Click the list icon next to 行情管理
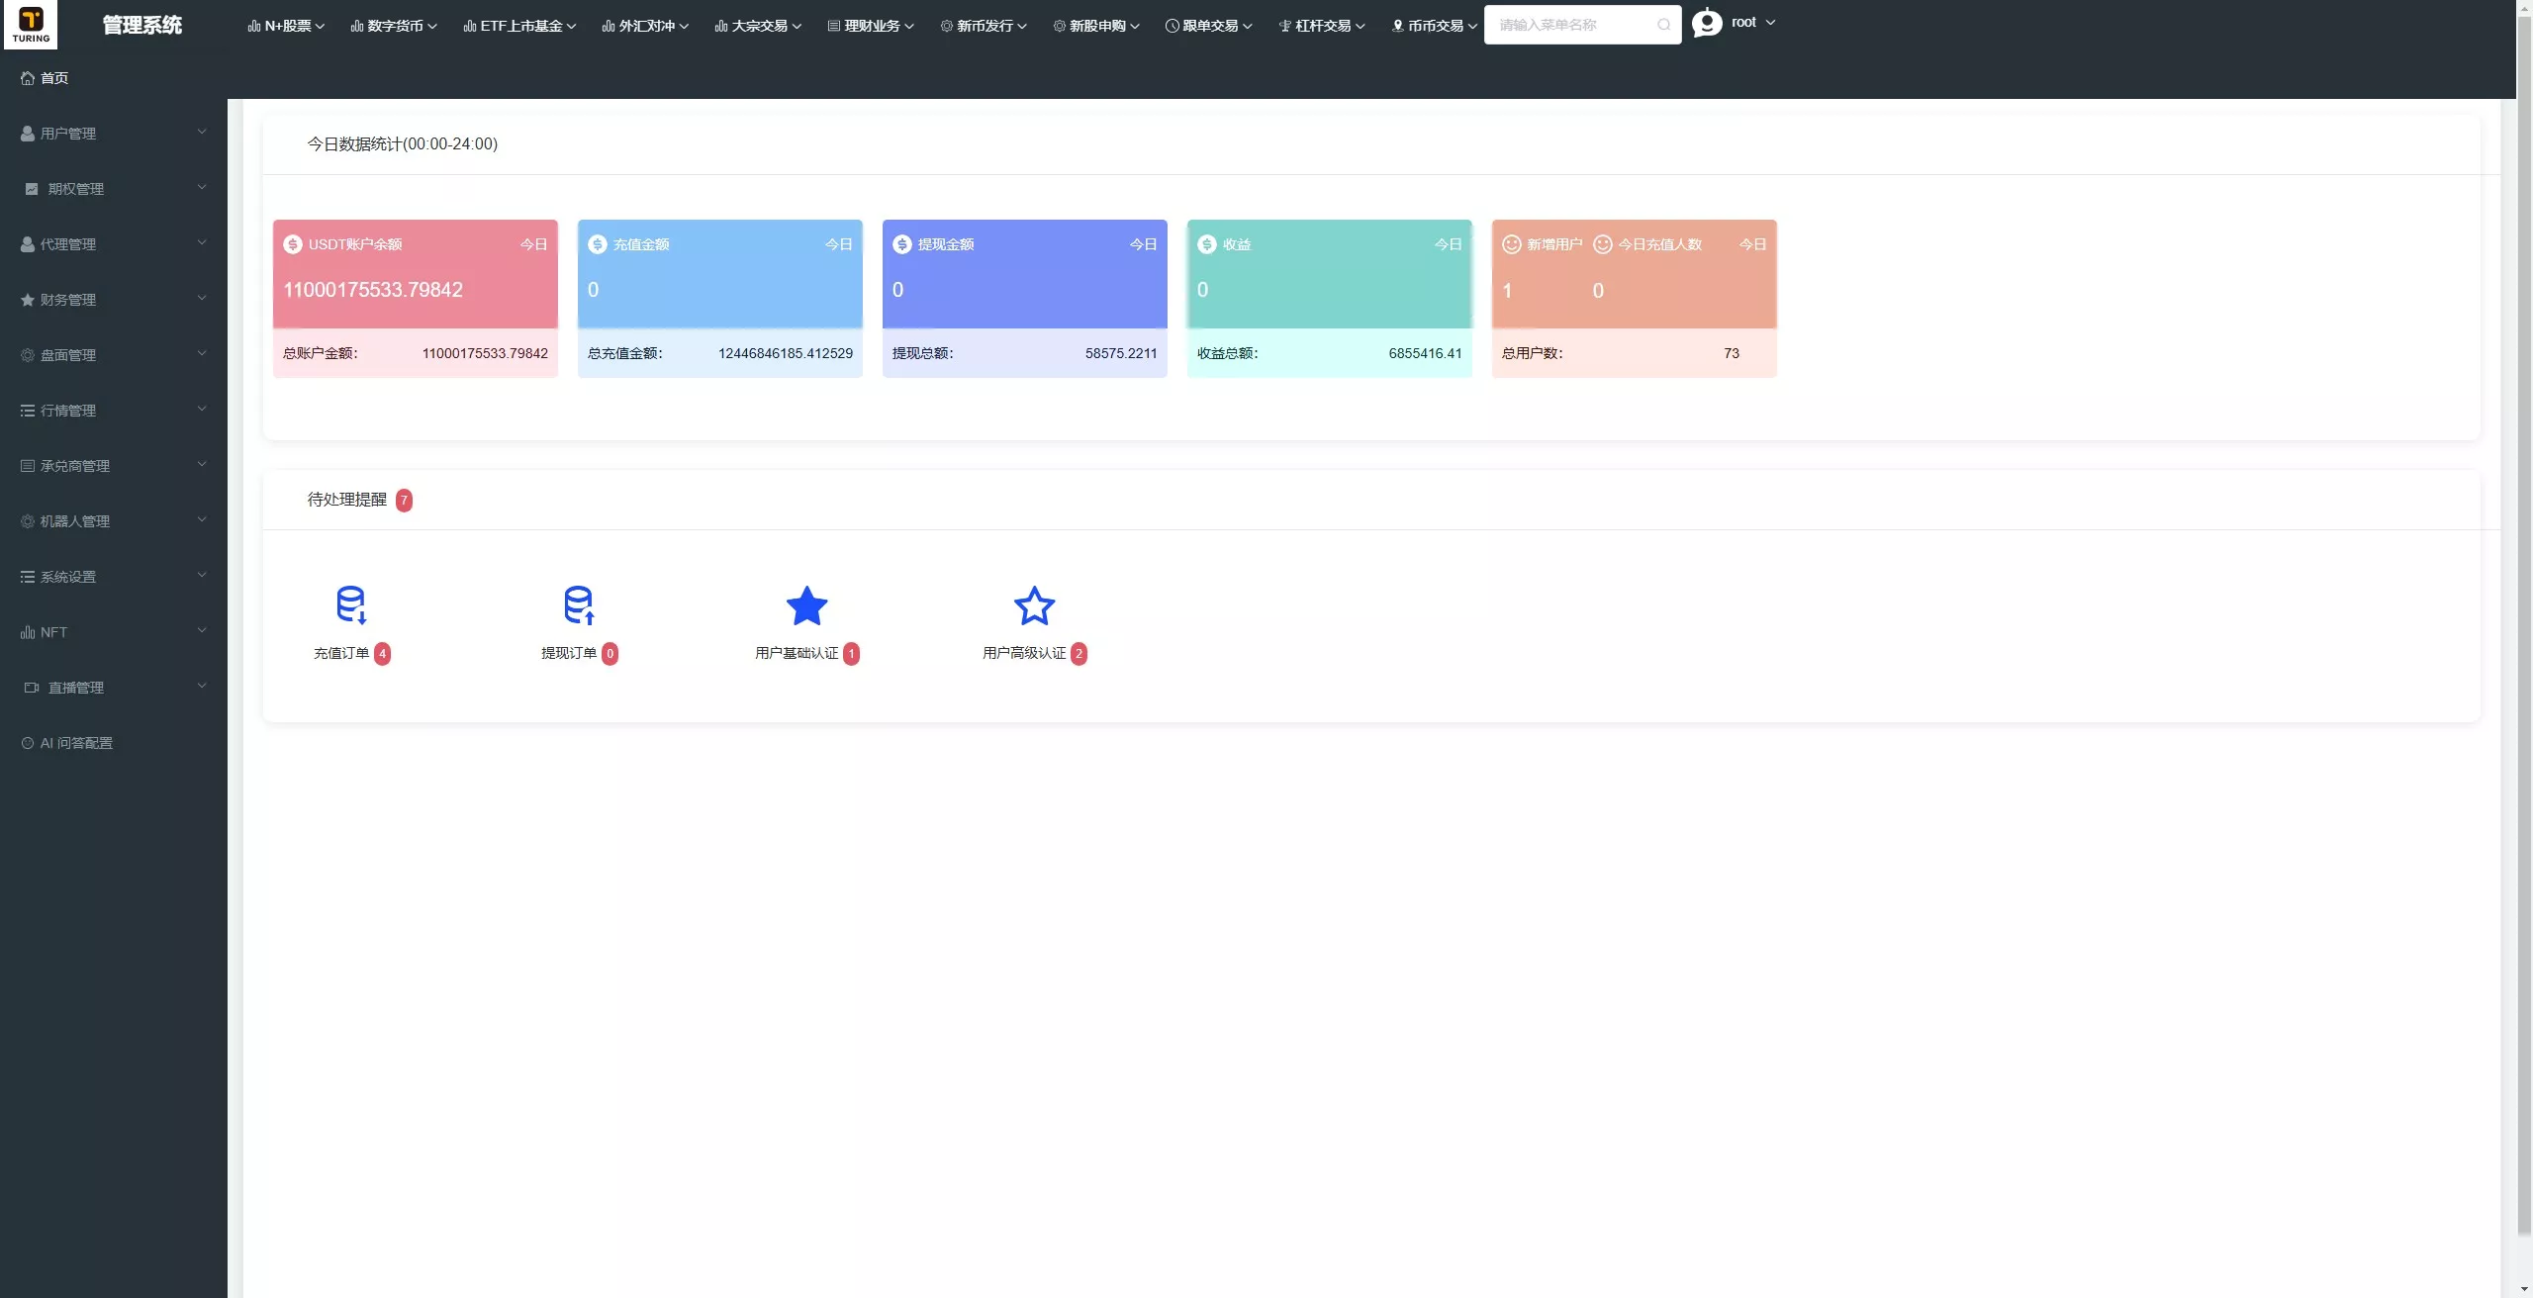 28,411
